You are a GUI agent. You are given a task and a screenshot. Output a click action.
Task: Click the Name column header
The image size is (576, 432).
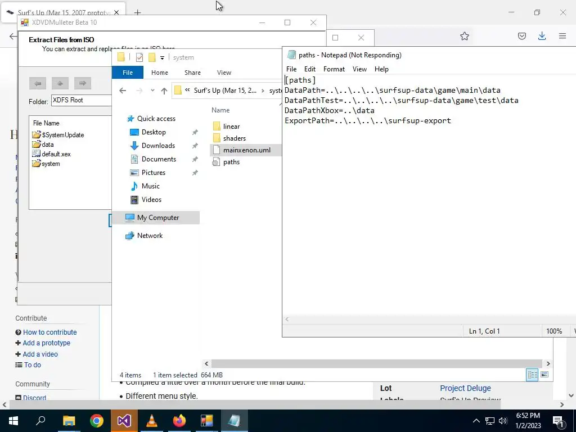tap(220, 110)
